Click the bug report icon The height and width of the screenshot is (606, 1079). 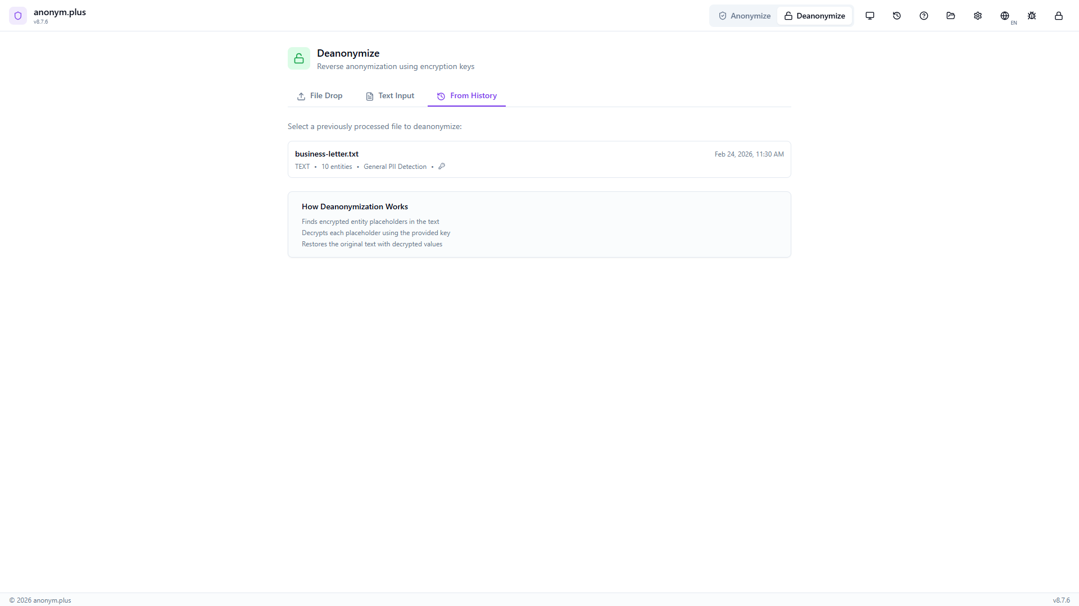[1032, 16]
